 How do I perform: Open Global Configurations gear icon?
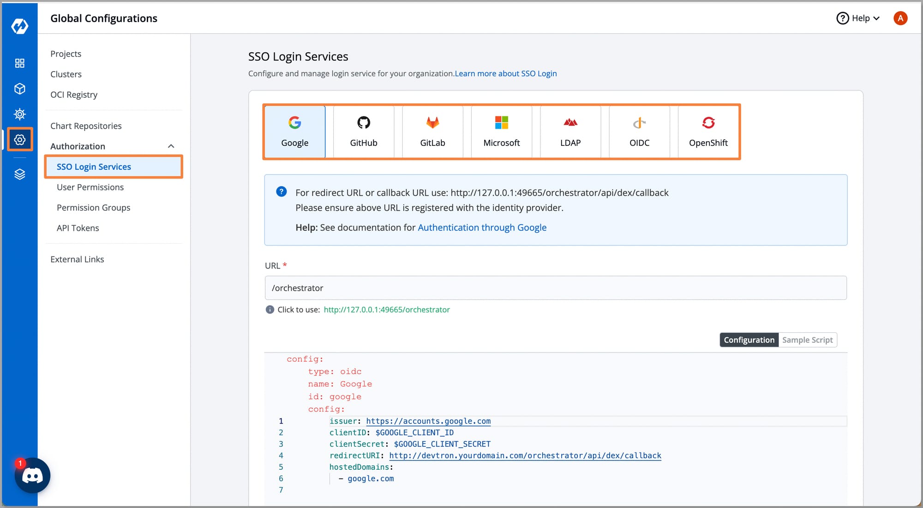[19, 139]
